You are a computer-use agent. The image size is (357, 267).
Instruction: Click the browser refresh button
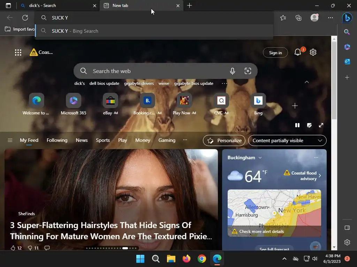25,18
